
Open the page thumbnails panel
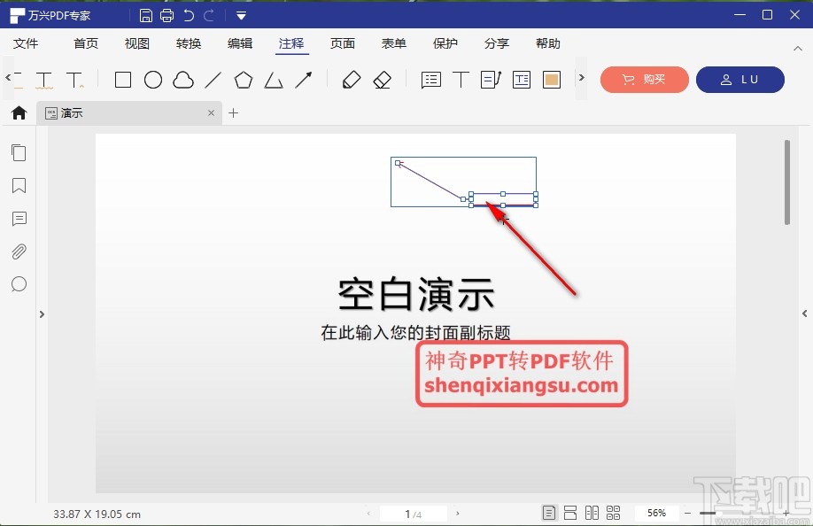point(19,152)
